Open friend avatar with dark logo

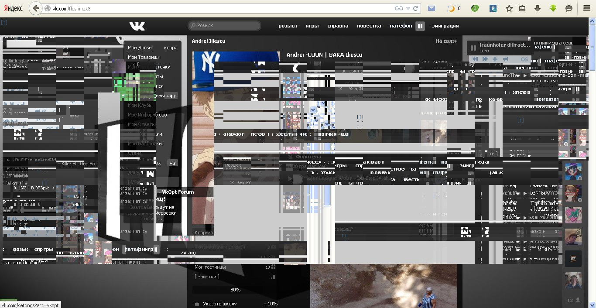coord(573,259)
